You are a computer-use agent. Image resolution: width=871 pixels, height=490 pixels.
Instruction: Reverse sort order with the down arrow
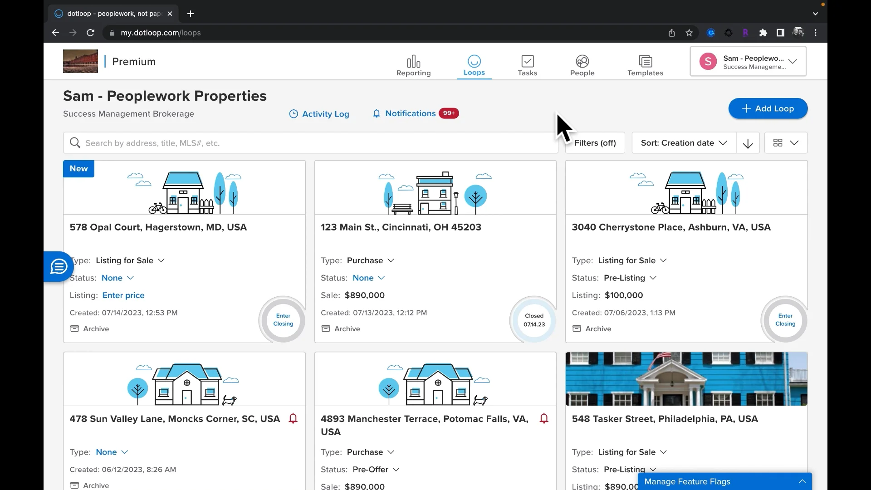pyautogui.click(x=748, y=143)
